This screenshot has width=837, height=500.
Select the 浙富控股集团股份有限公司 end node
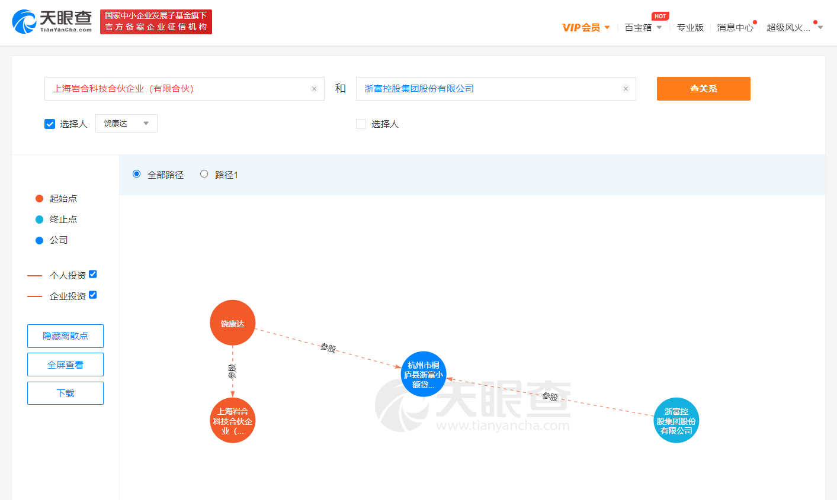pyautogui.click(x=676, y=421)
